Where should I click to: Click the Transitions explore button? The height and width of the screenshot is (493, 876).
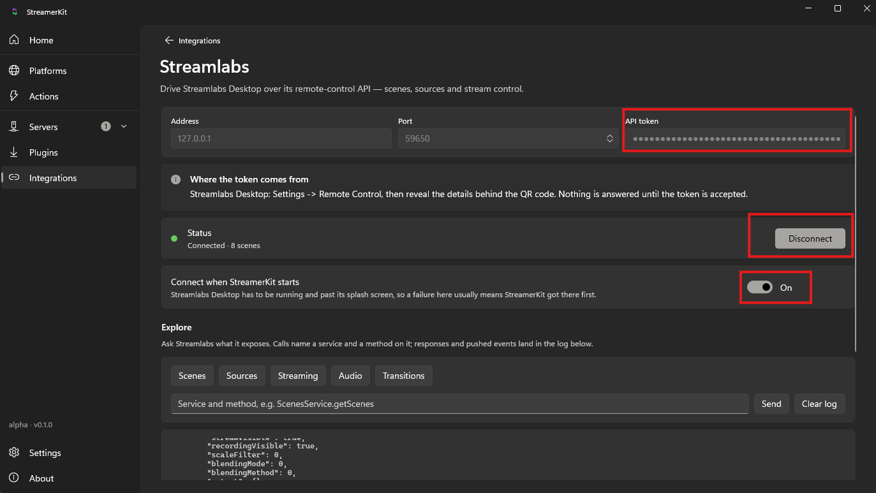[x=404, y=376]
